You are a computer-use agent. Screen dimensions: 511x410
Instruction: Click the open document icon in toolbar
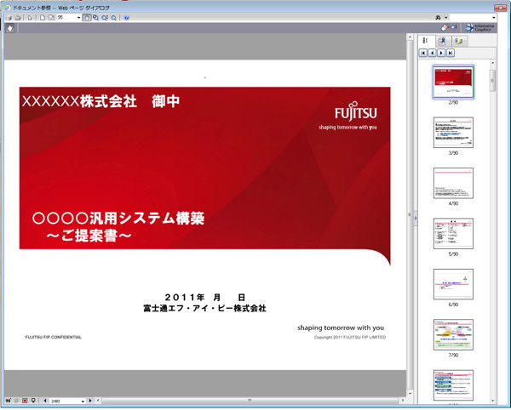9,18
